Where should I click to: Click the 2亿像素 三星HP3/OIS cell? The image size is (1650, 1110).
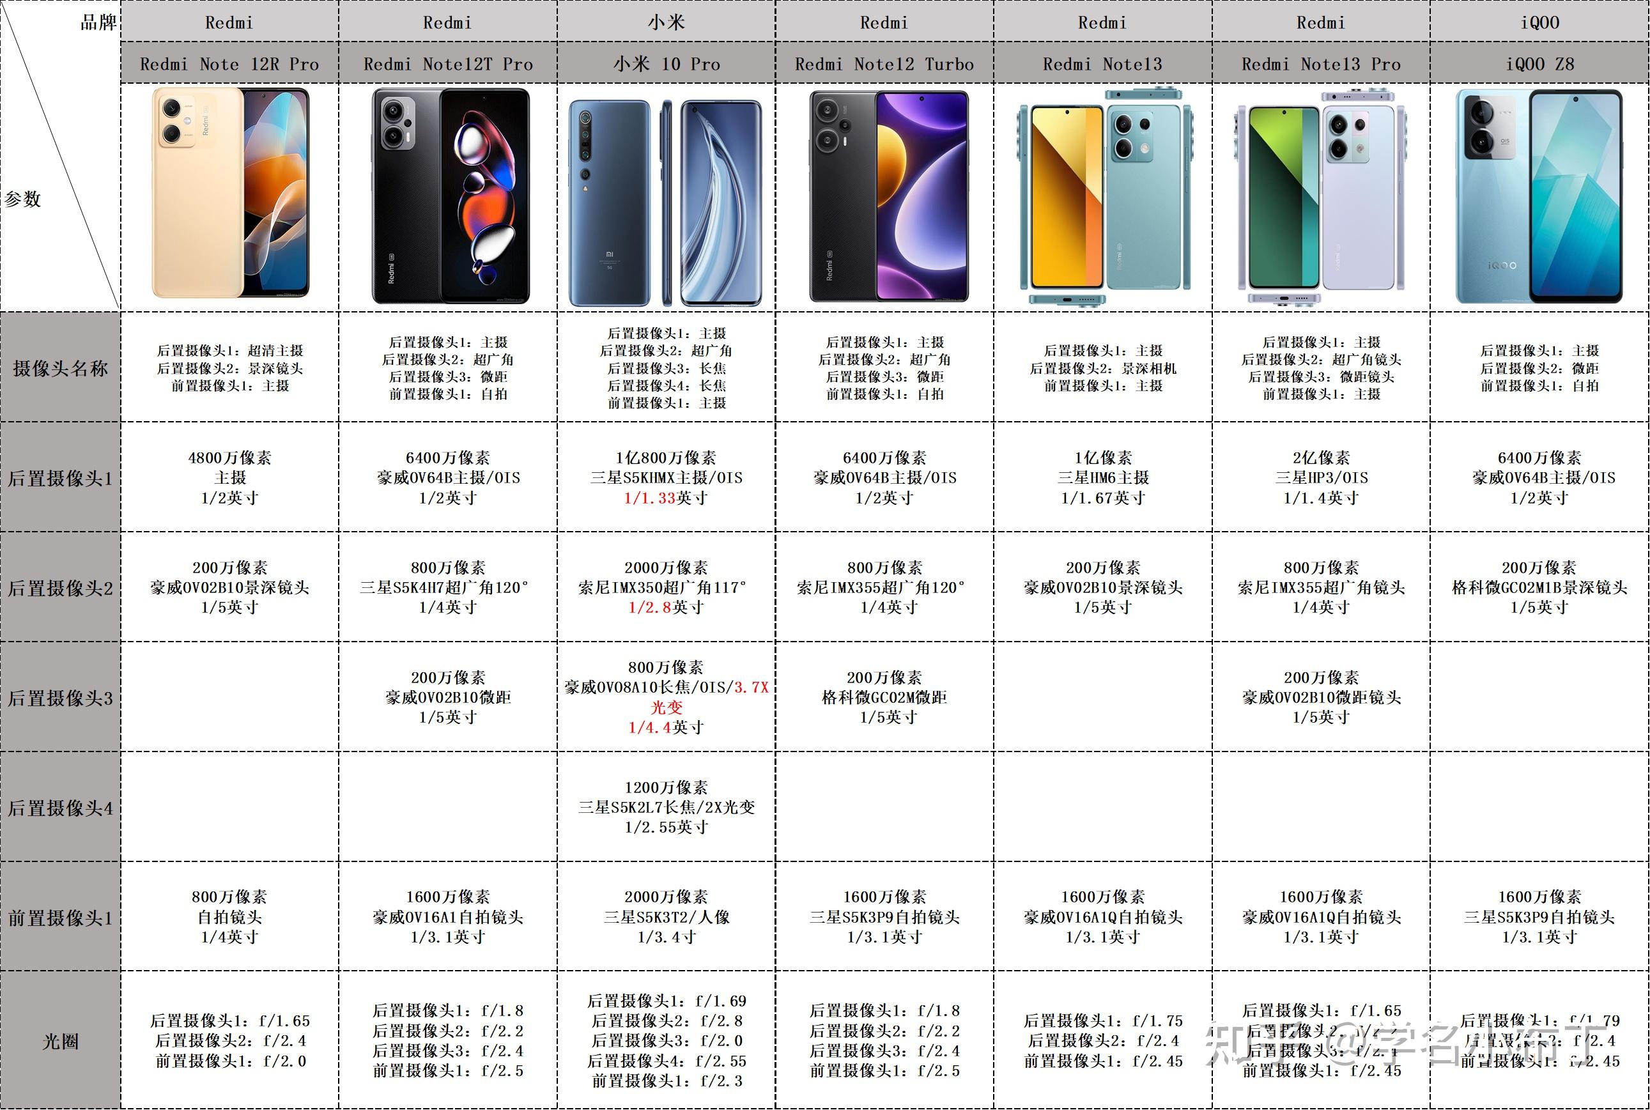click(1321, 478)
